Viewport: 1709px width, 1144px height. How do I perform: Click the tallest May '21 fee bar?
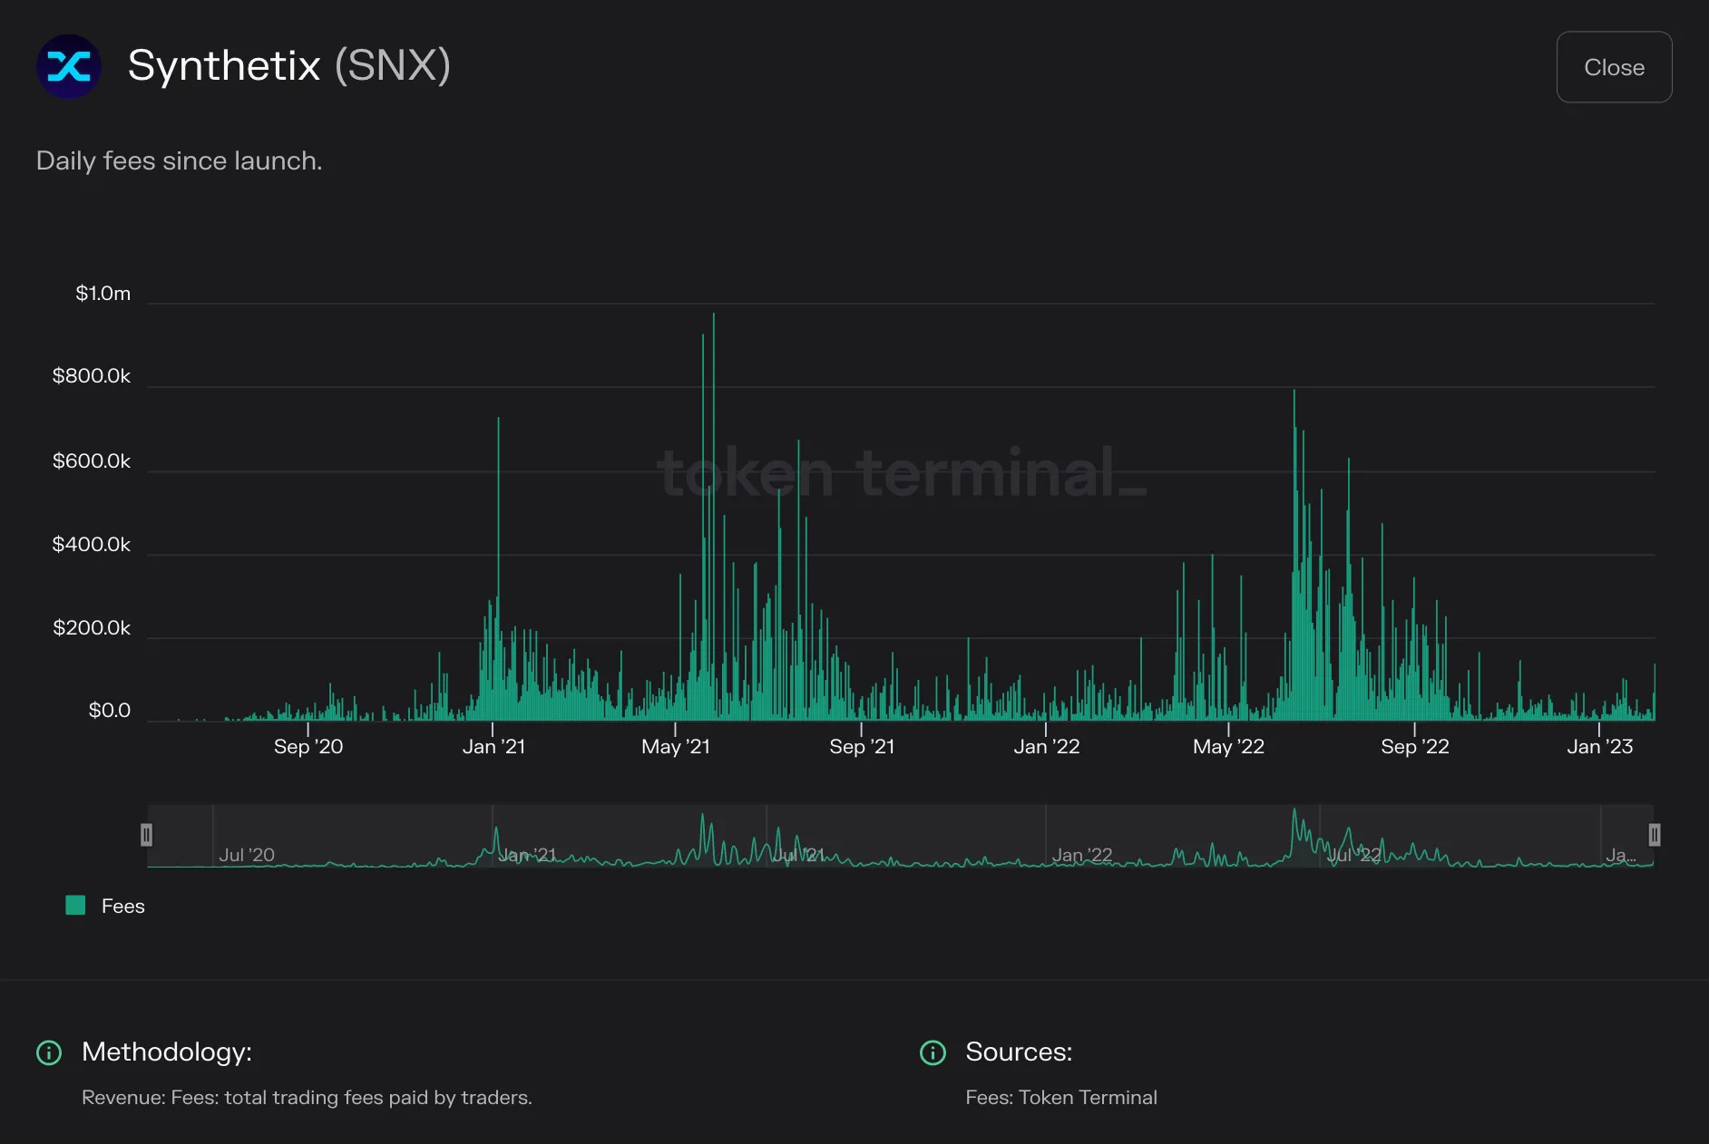[714, 517]
